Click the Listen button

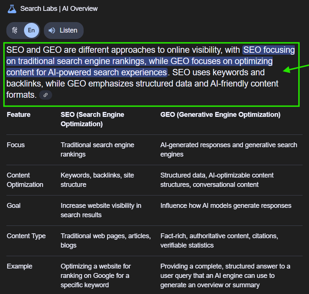(64, 30)
